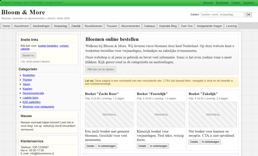Click the search input field
The height and width of the screenshot is (156, 258).
pyautogui.click(x=222, y=15)
